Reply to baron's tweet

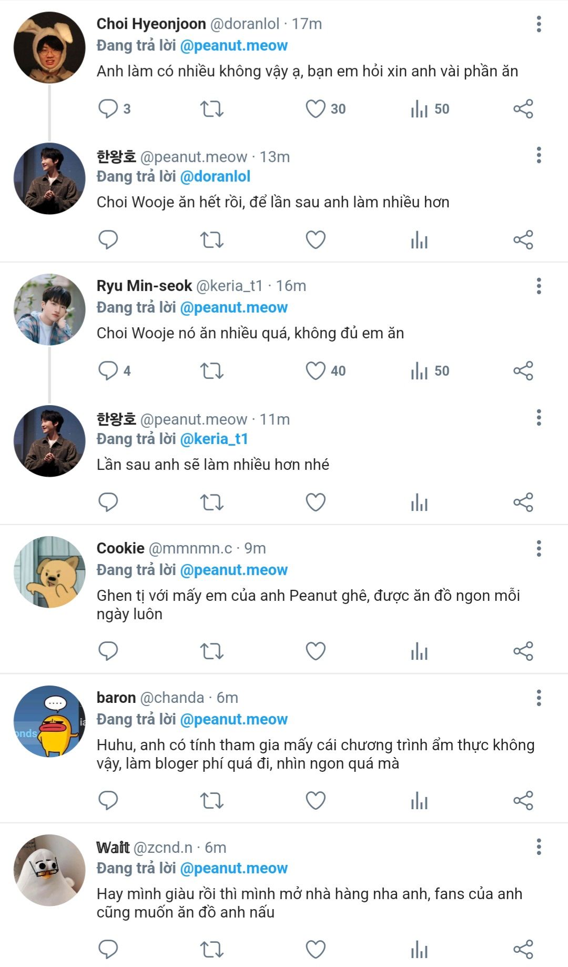pyautogui.click(x=108, y=800)
